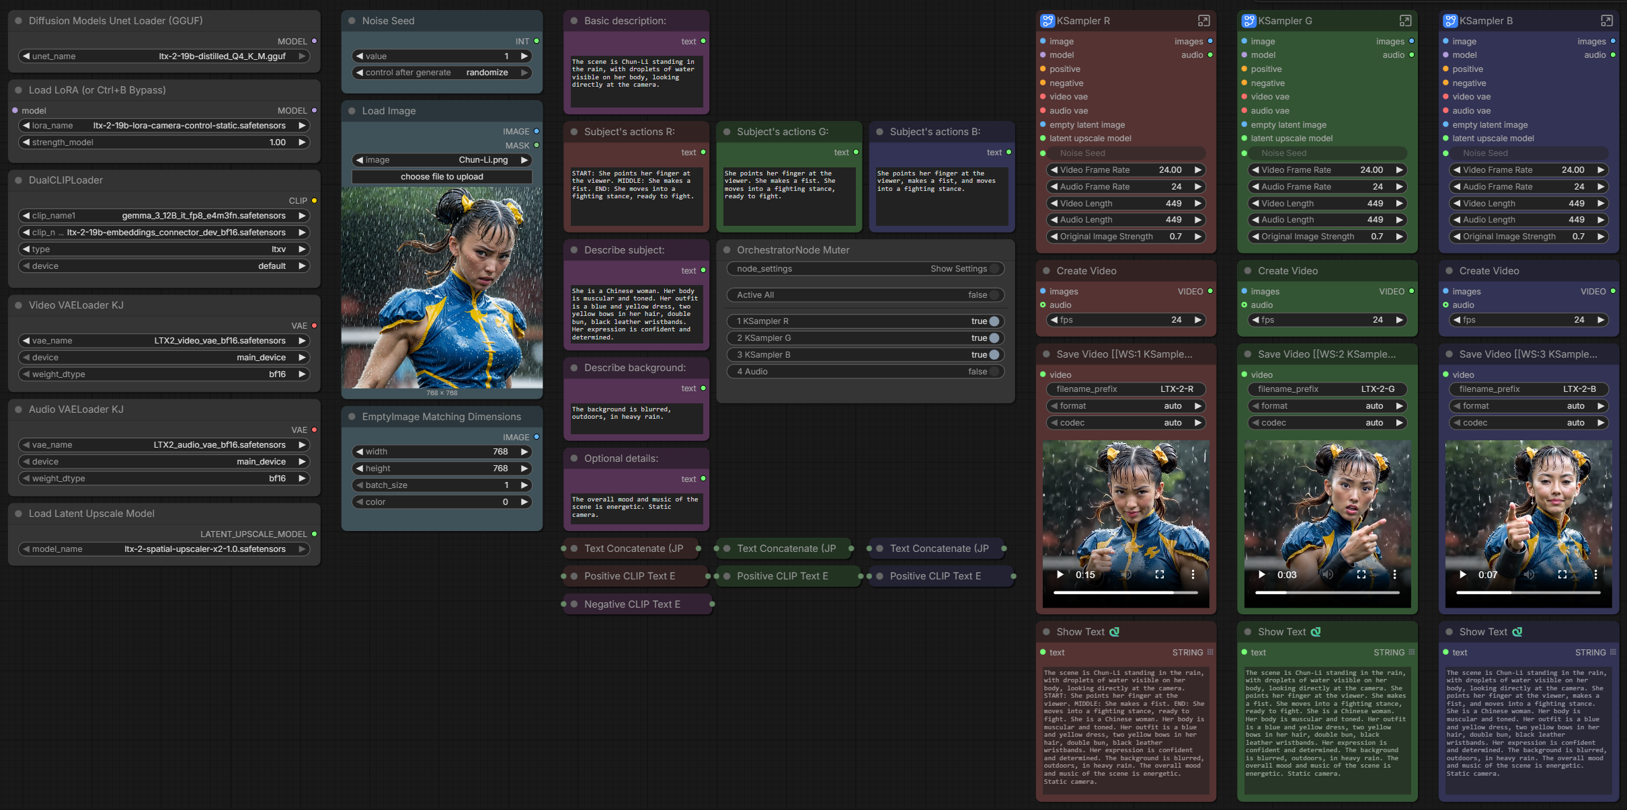
Task: Enable the Active All toggle
Action: [x=865, y=295]
